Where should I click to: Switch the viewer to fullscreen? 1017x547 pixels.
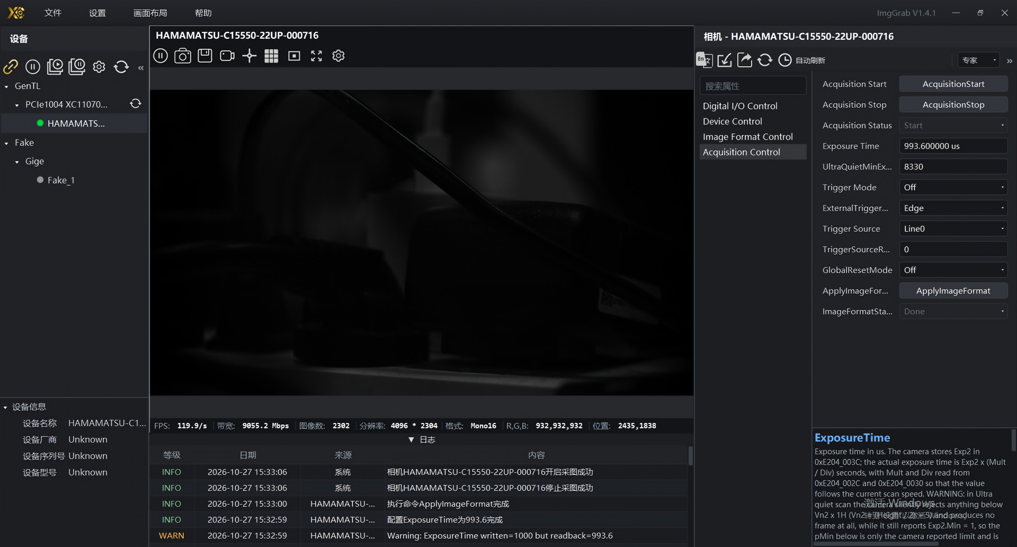(x=316, y=56)
